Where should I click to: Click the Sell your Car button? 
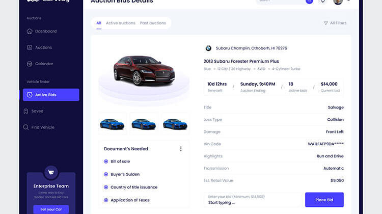point(51,209)
